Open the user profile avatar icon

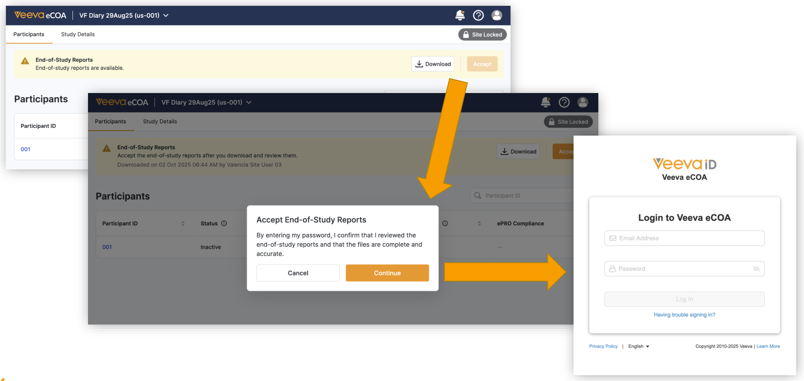(x=497, y=15)
